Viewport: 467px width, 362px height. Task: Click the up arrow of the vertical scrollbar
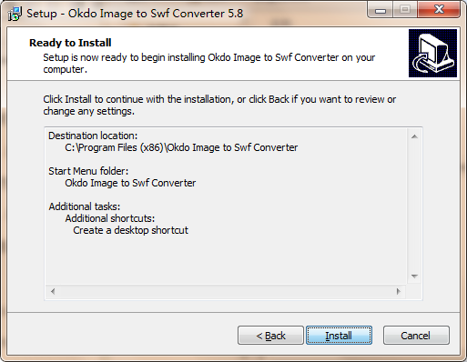tap(414, 136)
